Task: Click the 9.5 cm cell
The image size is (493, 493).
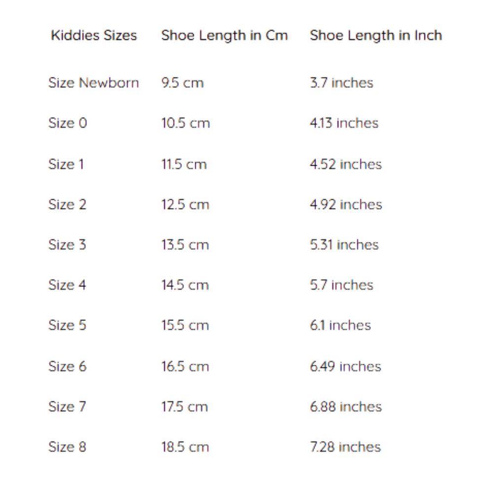Action: pos(182,82)
